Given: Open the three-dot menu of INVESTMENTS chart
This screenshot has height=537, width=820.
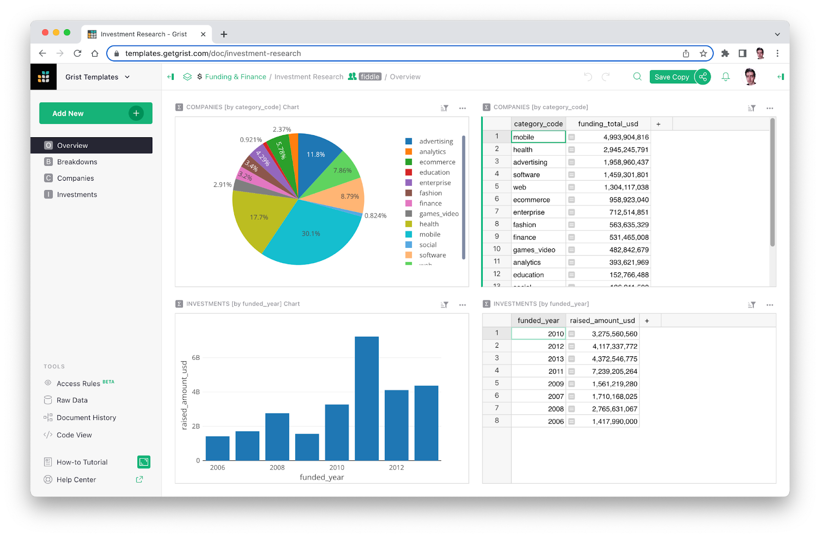Looking at the screenshot, I should [x=462, y=305].
